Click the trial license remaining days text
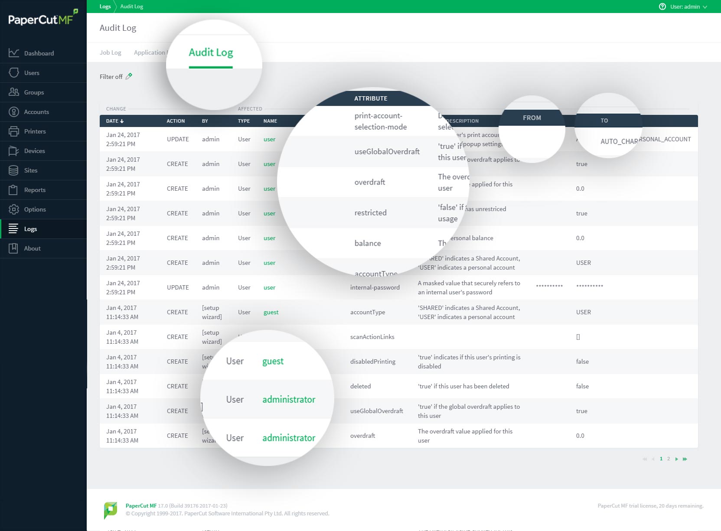Image resolution: width=721 pixels, height=531 pixels. [650, 505]
